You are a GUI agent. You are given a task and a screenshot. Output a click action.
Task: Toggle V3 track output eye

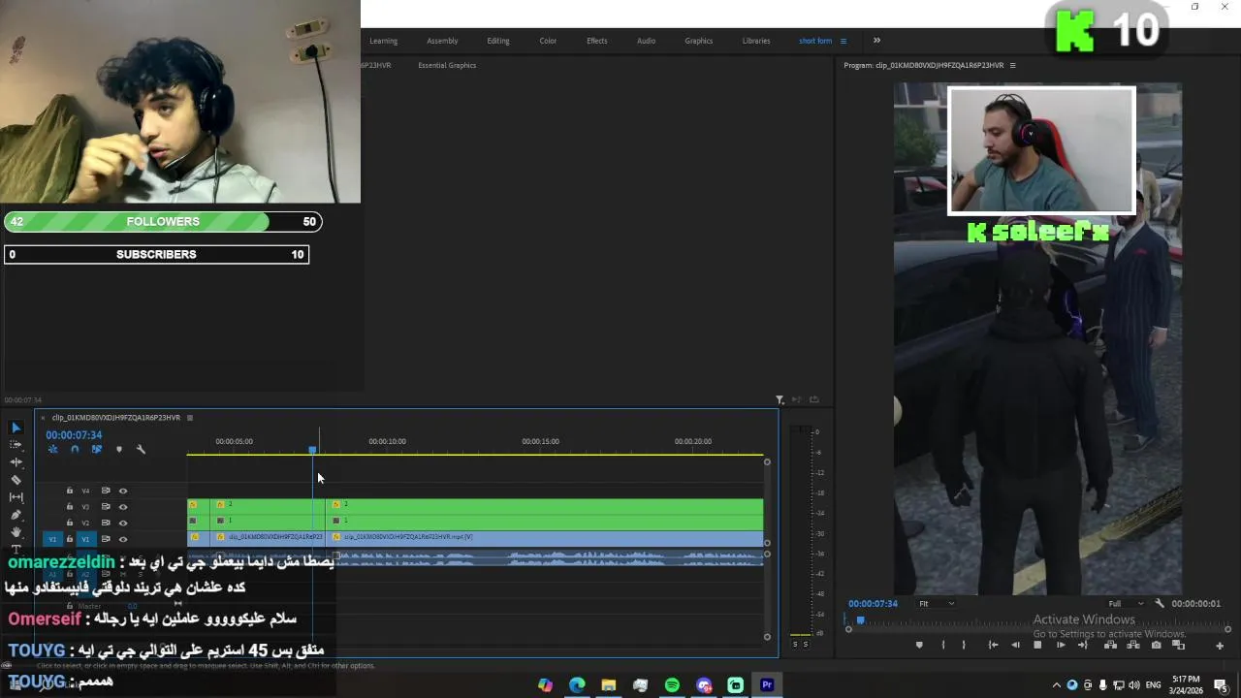coord(123,507)
